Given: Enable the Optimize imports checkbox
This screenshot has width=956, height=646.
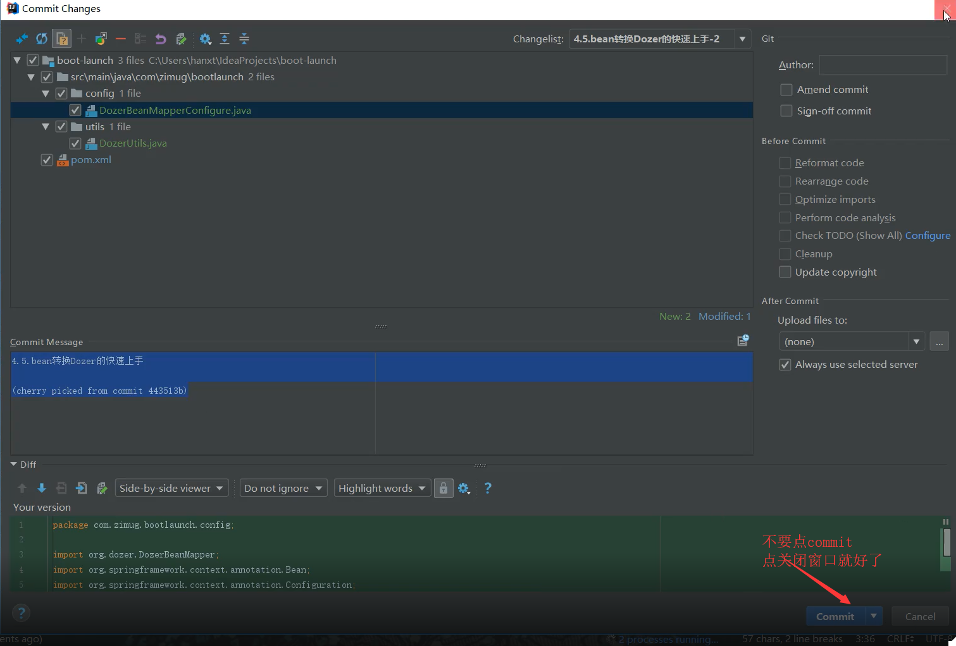Looking at the screenshot, I should (x=785, y=200).
